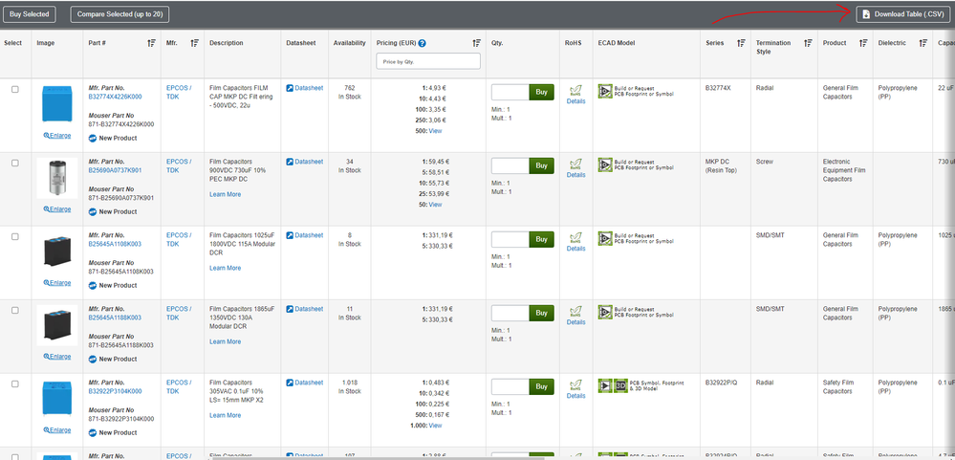Image resolution: width=955 pixels, height=460 pixels.
Task: Click RoHS leaf icon for B32922P3104K000
Action: (575, 385)
